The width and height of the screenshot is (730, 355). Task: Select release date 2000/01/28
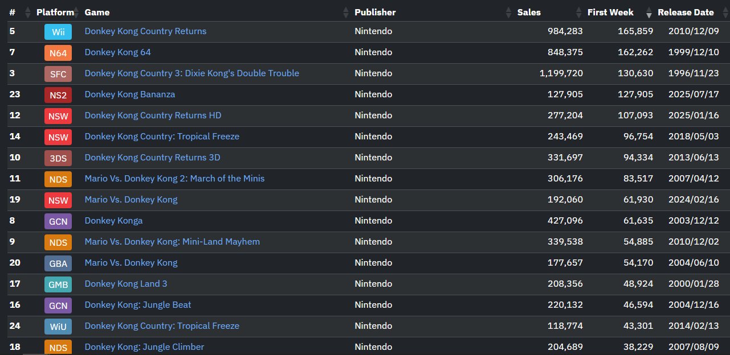coord(694,284)
